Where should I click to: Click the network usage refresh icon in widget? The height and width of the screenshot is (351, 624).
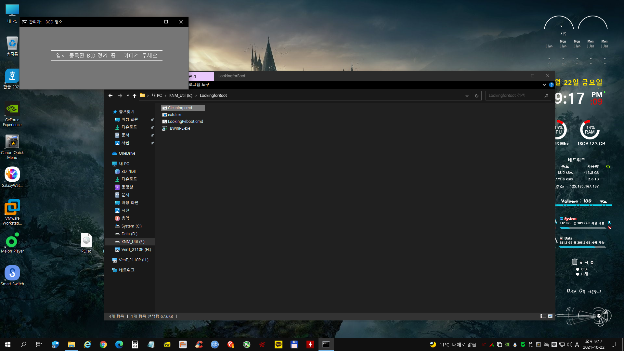[608, 167]
